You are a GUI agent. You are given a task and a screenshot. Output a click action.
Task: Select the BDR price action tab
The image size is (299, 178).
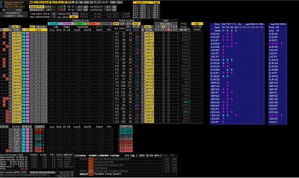coord(136,24)
